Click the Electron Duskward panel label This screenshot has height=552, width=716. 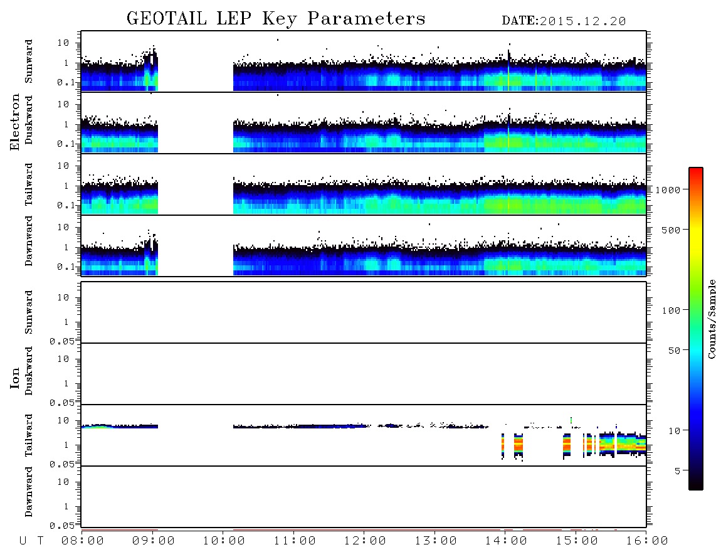[29, 120]
